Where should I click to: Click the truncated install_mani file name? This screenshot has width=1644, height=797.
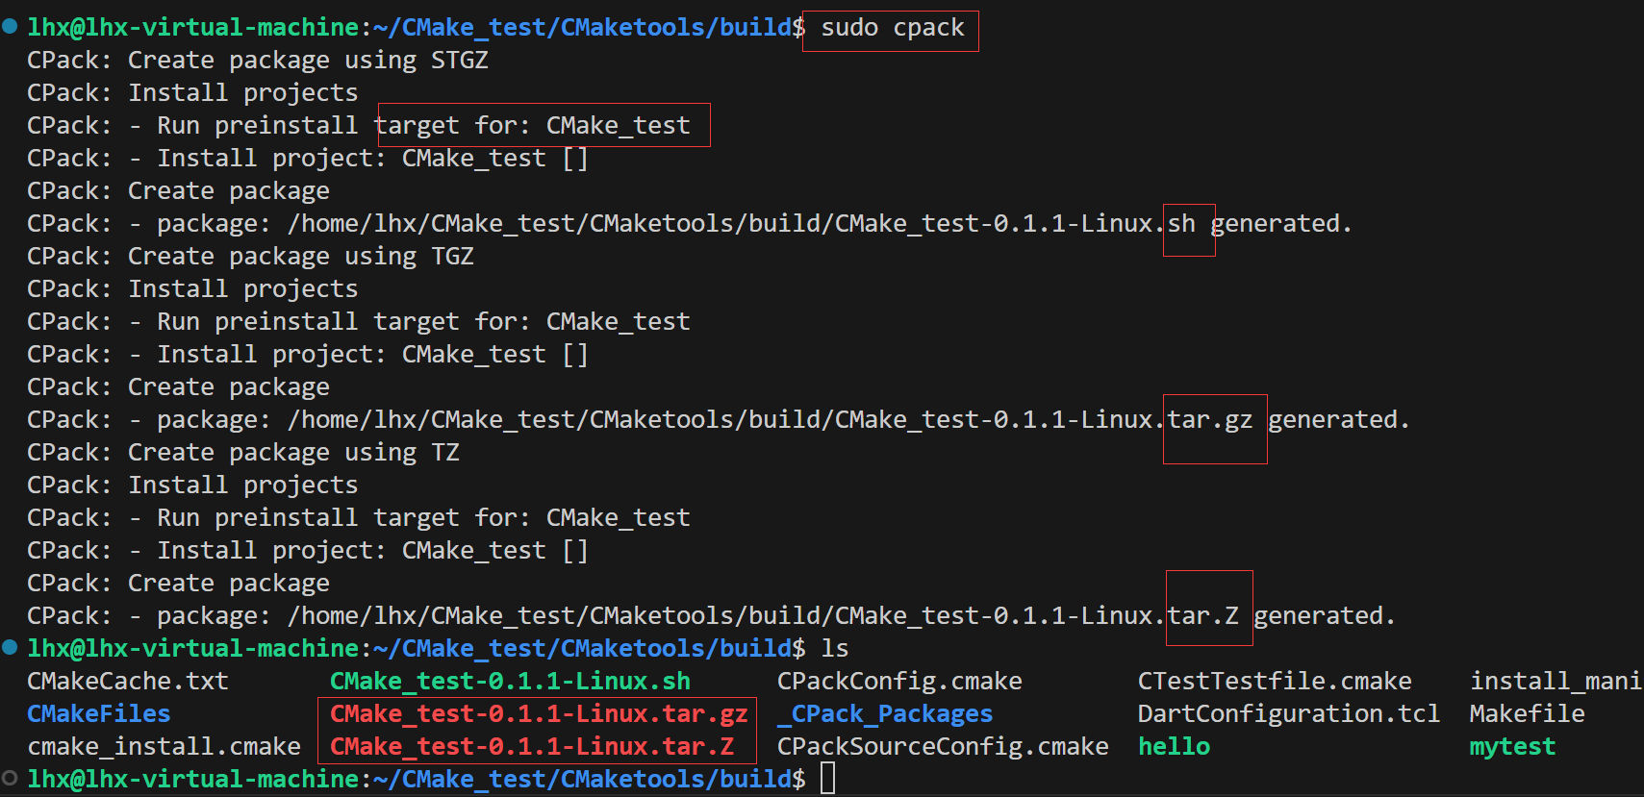tap(1555, 682)
